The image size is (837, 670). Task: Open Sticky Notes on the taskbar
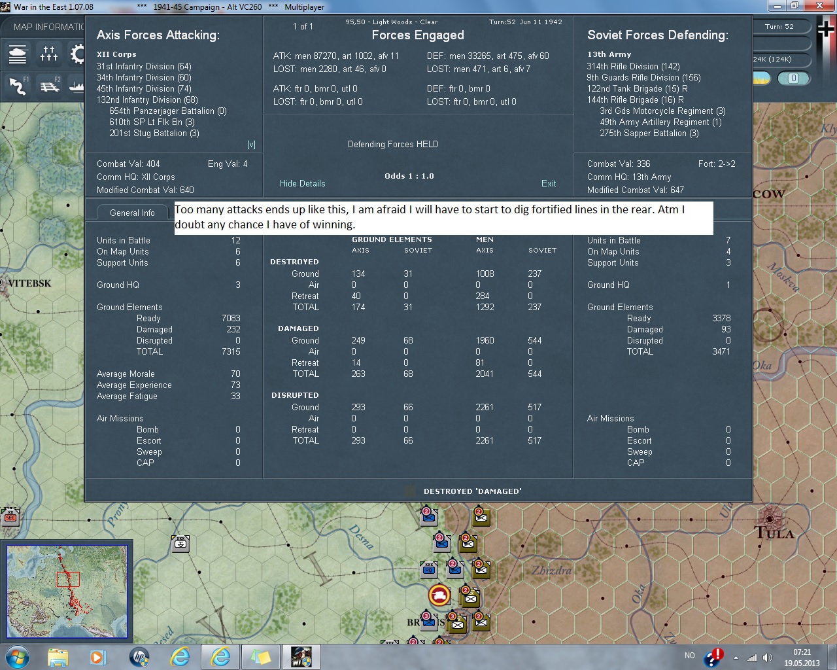261,657
